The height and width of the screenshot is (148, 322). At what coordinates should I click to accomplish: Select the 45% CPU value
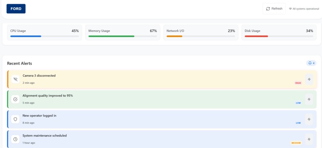pos(75,31)
